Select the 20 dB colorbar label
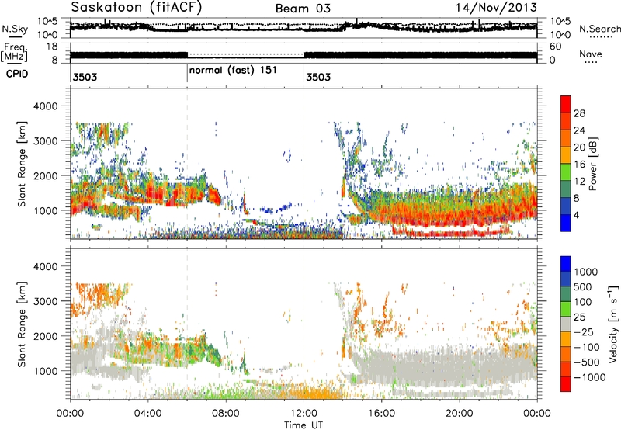621x430 pixels. click(579, 147)
